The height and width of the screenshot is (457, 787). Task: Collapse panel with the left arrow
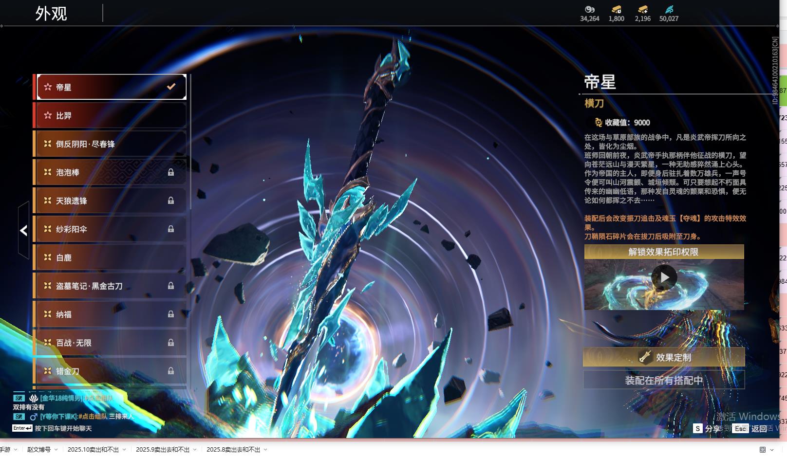point(23,230)
